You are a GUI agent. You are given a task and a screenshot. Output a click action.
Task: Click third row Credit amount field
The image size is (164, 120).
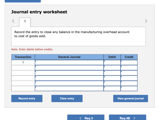pyautogui.click(x=129, y=73)
